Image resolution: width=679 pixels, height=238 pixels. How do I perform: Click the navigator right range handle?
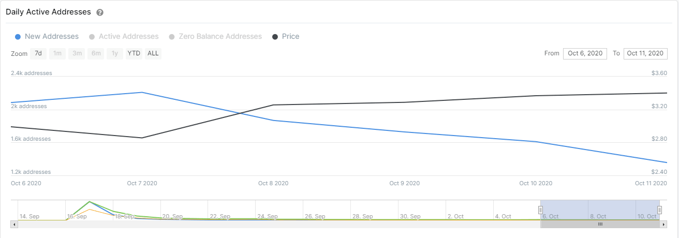tap(660, 210)
